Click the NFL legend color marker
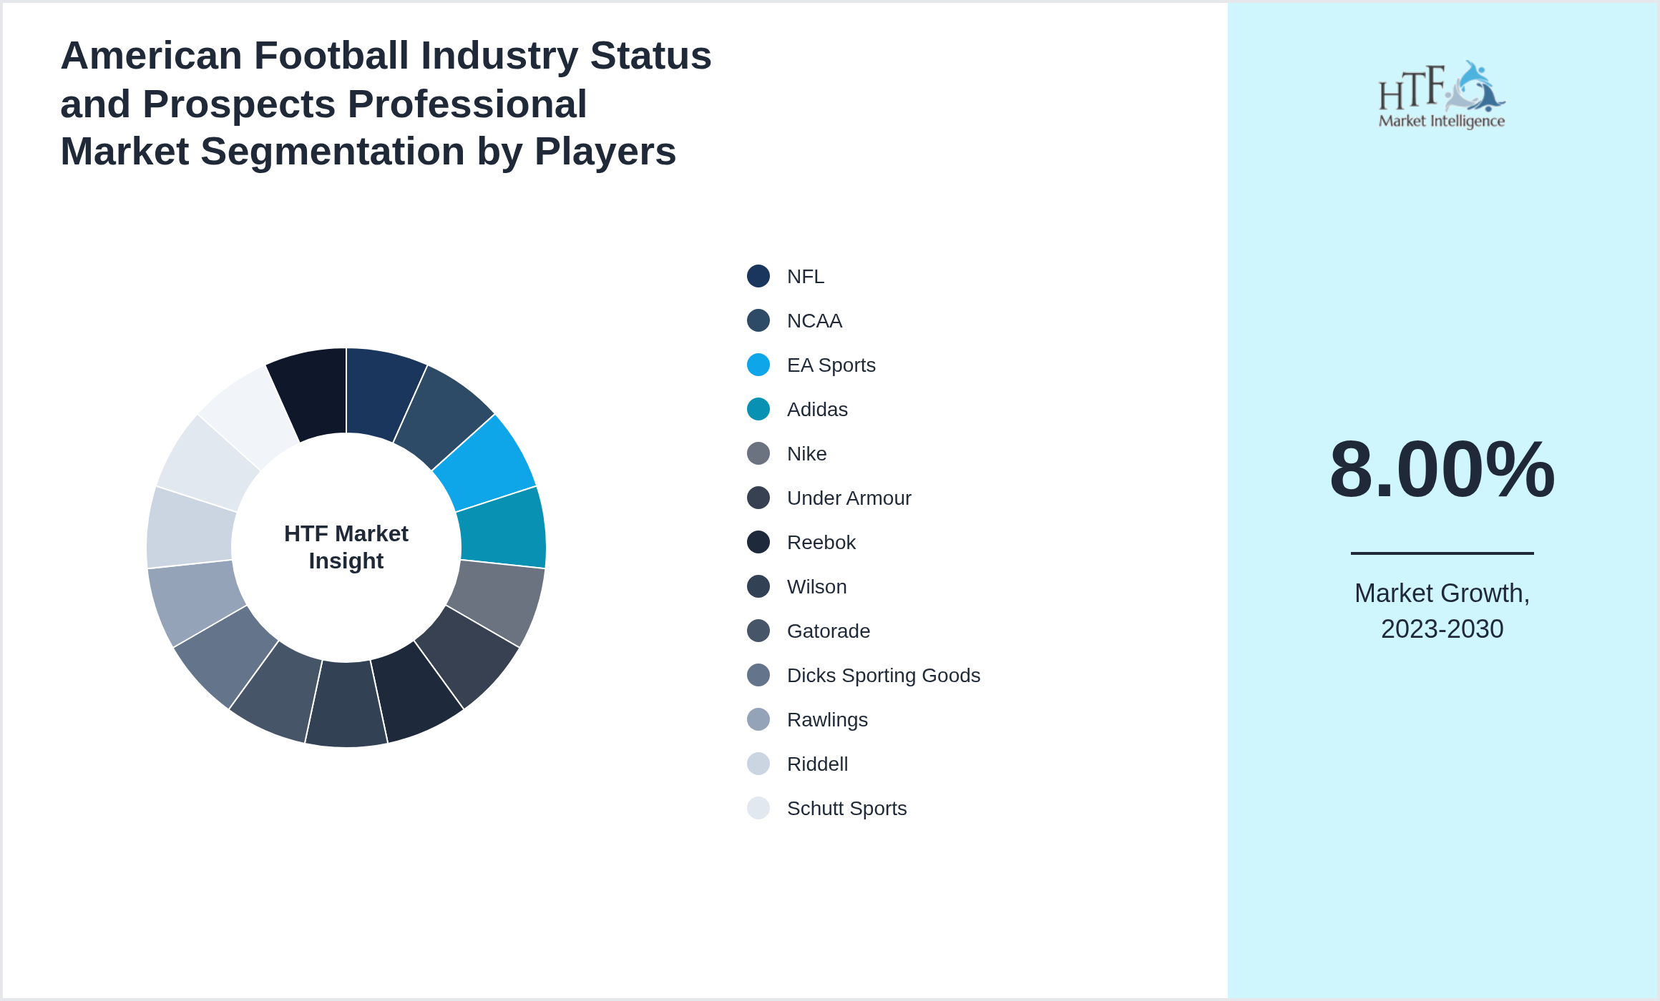Screen dimensions: 1660x1001 (x=757, y=277)
